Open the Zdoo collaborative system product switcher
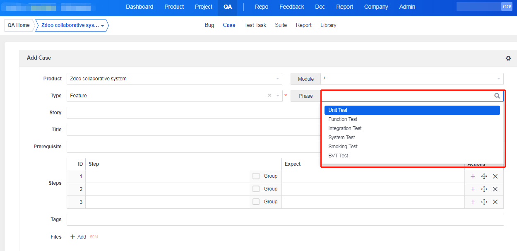The height and width of the screenshot is (251, 517). [x=72, y=25]
